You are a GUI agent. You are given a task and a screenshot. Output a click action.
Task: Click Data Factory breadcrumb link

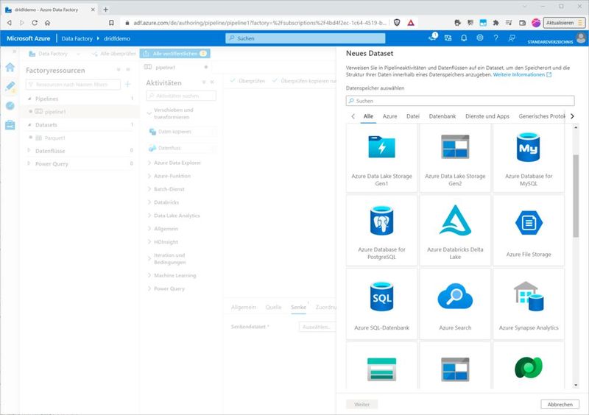[77, 38]
